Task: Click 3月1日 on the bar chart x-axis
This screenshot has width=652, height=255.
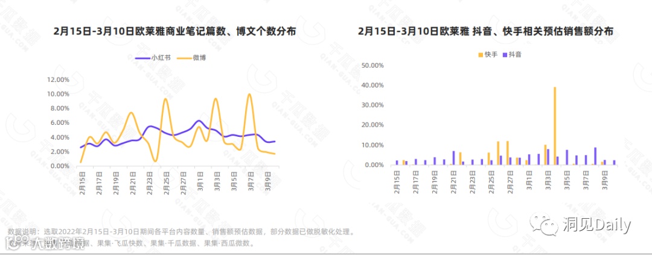Action: (530, 180)
